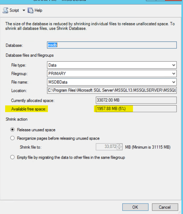
Task: Select Reorganize pages before releasing unused space
Action: (x=12, y=138)
